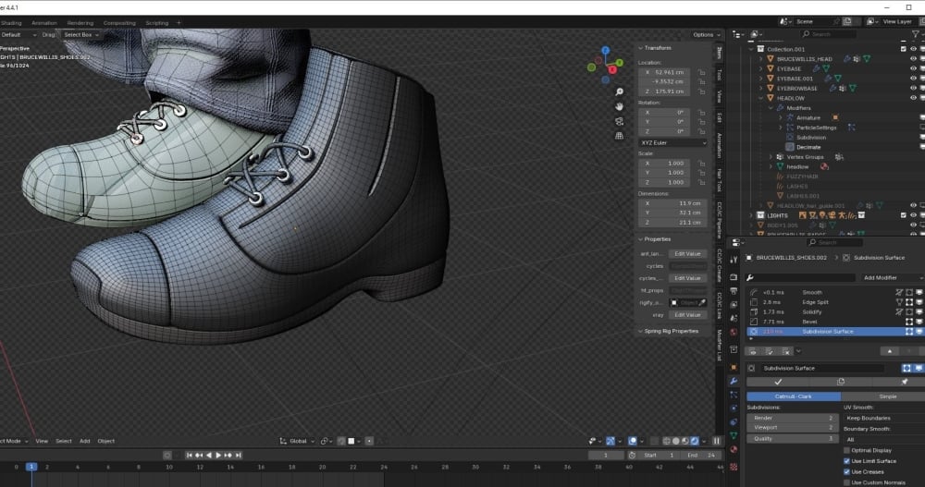Switch to the Compositing workspace tab

pos(118,22)
